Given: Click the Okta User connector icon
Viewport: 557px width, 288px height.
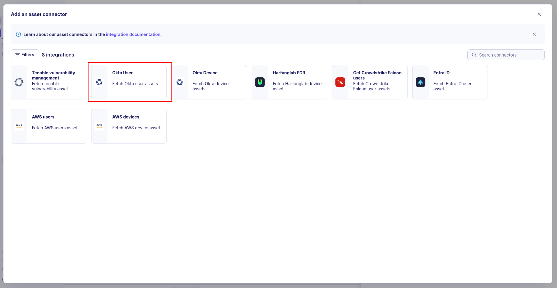Looking at the screenshot, I should (x=99, y=82).
